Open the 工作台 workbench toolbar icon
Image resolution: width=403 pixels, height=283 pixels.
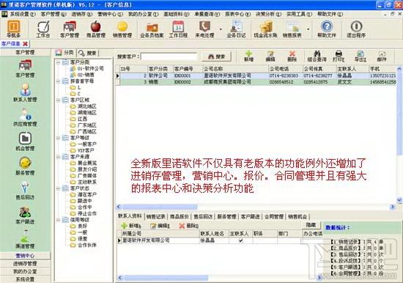point(43,29)
